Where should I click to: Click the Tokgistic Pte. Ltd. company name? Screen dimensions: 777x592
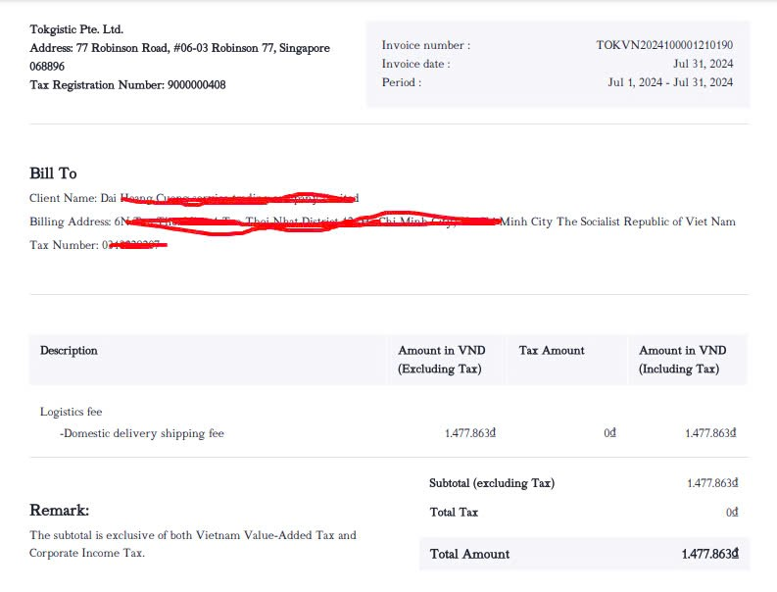click(x=76, y=29)
